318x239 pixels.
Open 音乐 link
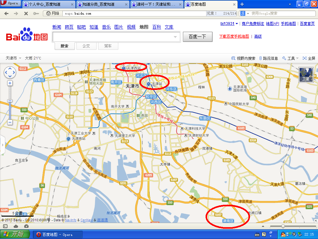point(107,27)
